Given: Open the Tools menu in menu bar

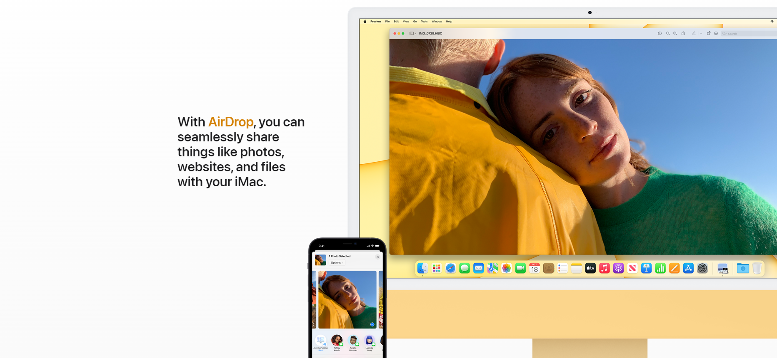Looking at the screenshot, I should 424,22.
